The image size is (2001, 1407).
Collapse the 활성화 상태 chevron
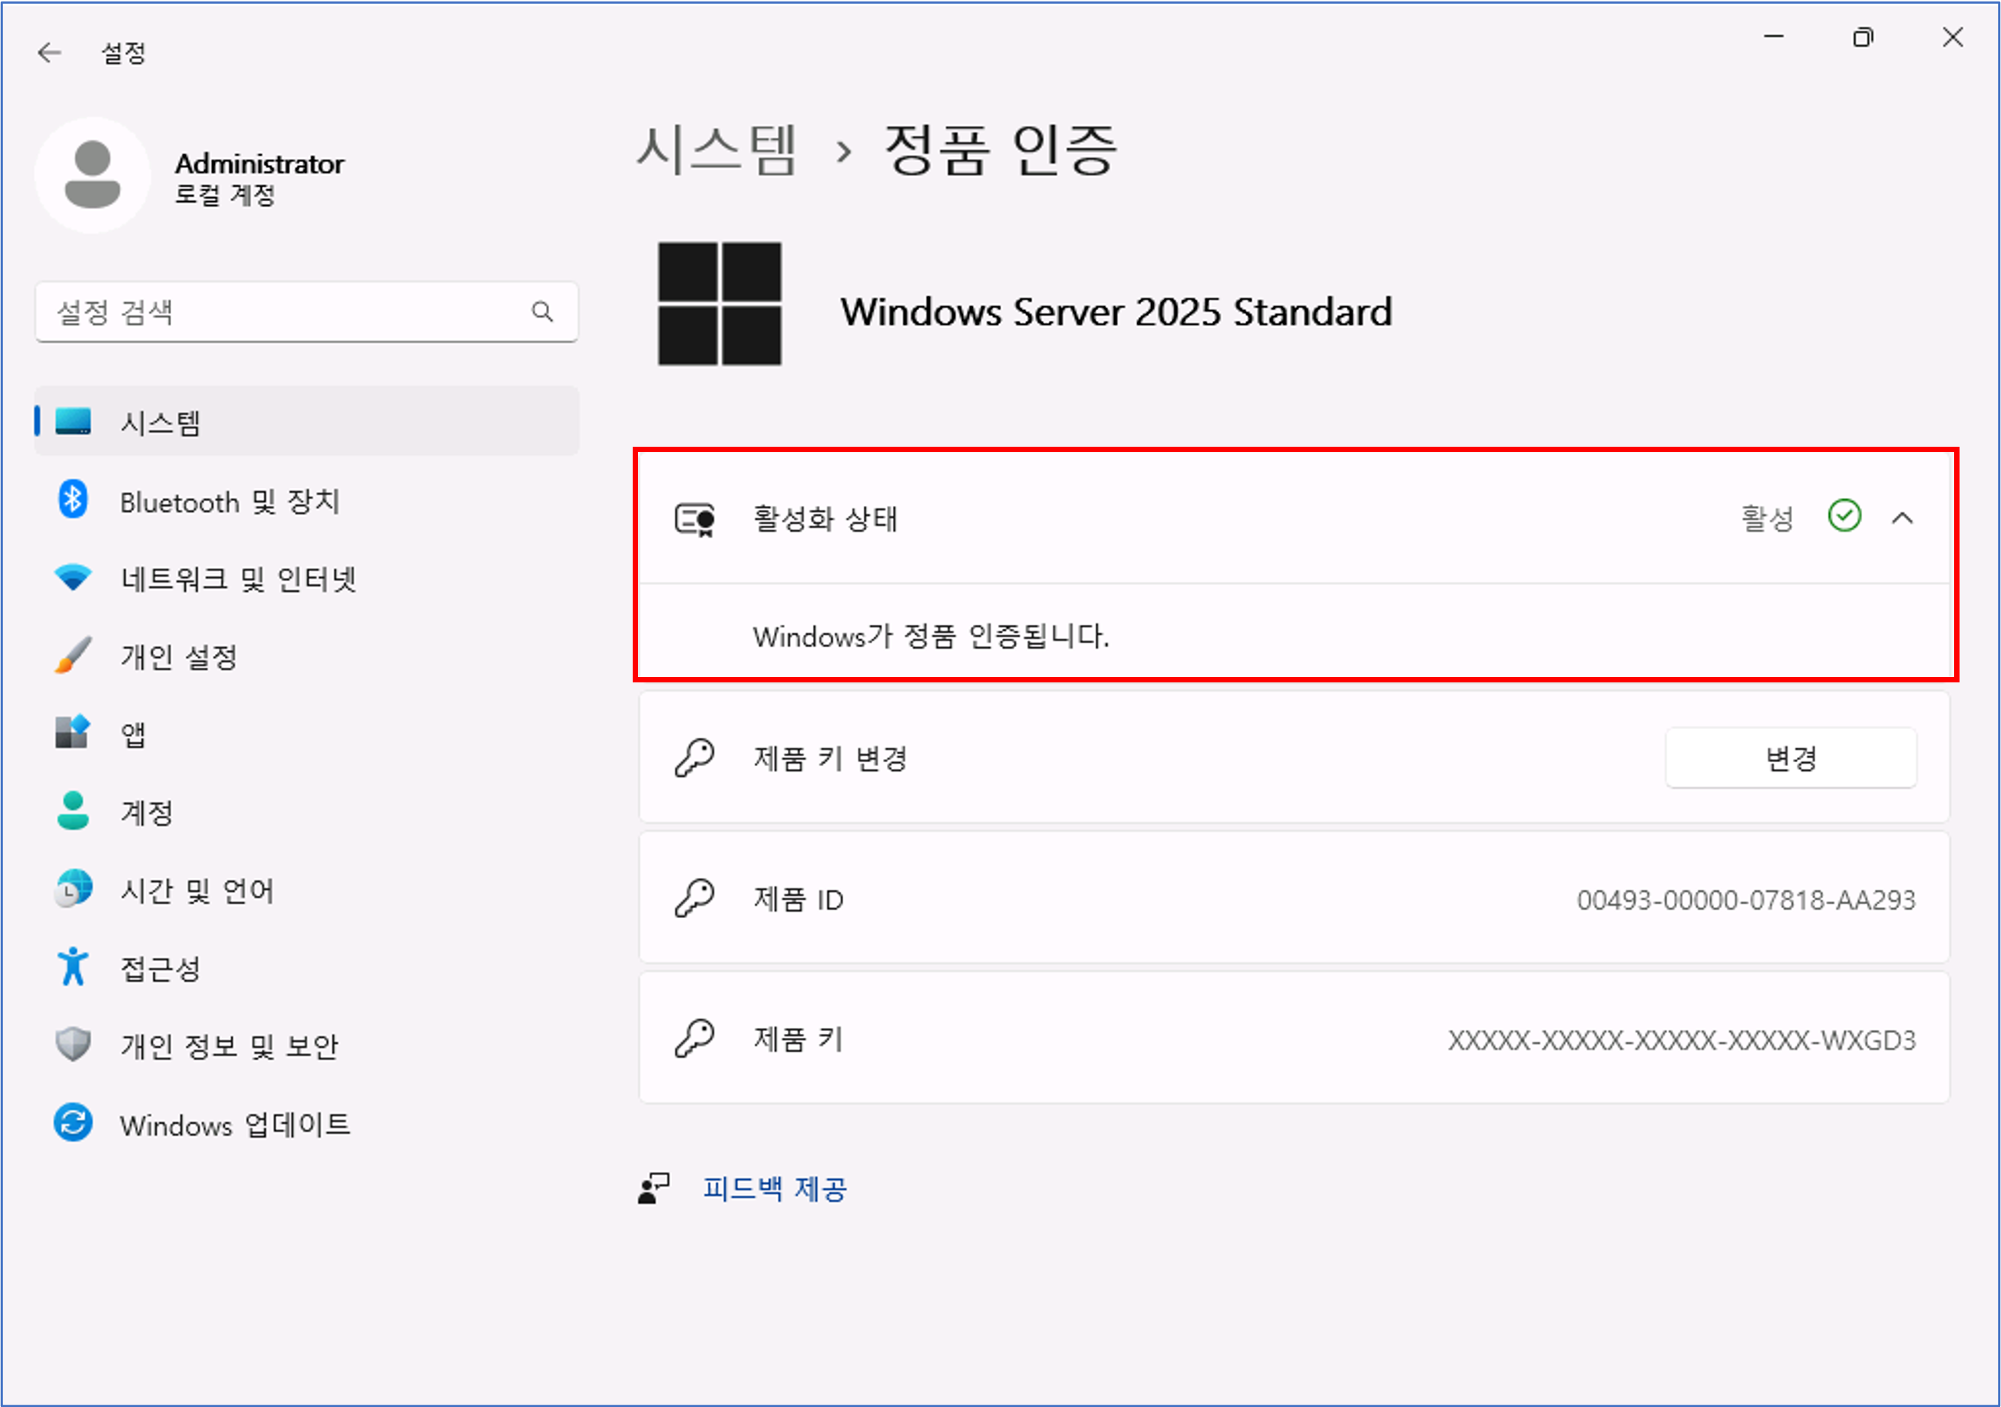click(x=1903, y=518)
